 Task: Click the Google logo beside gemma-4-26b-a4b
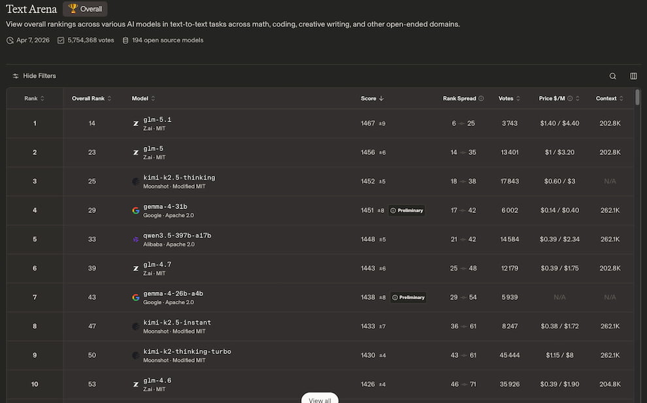(136, 297)
